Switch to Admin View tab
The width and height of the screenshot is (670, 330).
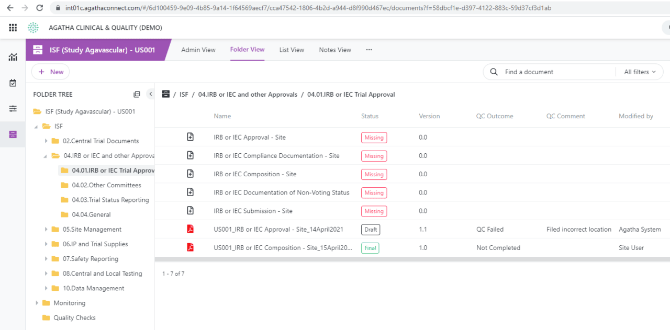[198, 50]
